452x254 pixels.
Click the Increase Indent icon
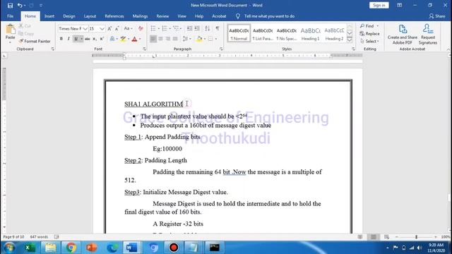197,28
